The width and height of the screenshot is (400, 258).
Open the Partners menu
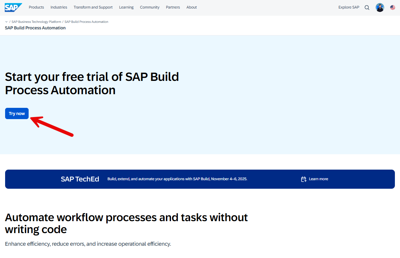point(173,7)
